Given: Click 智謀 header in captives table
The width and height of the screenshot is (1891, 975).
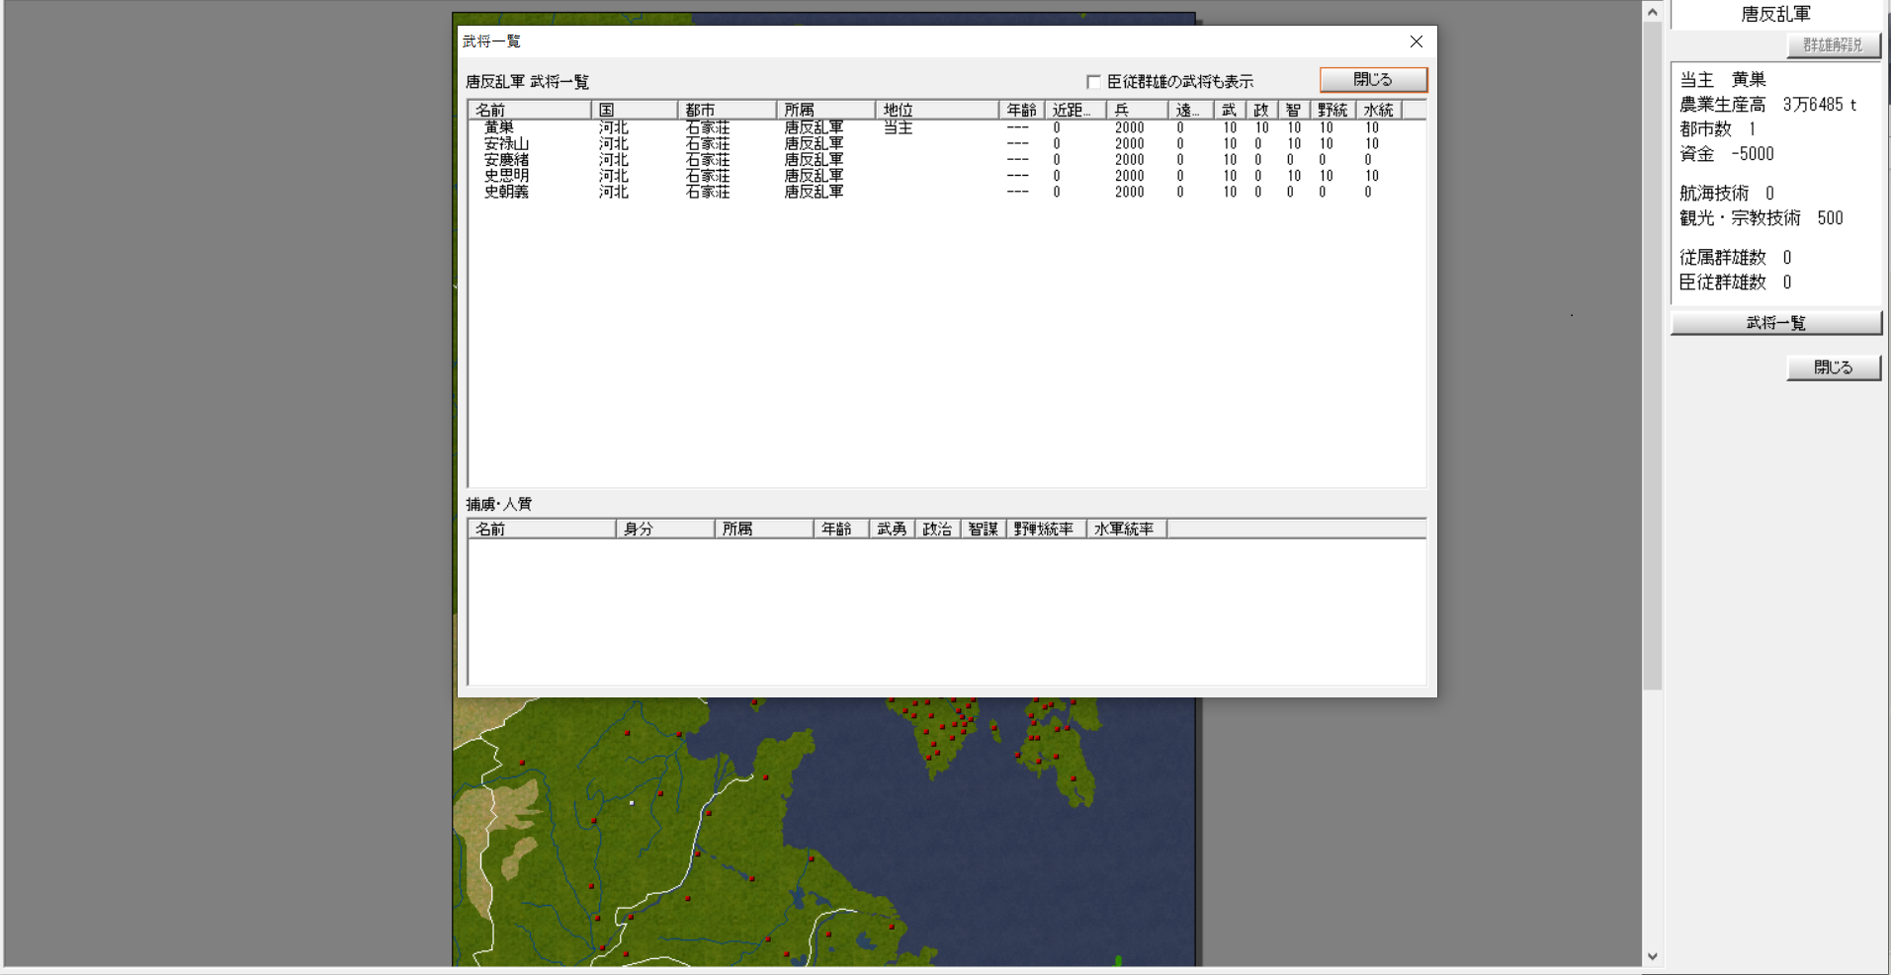Looking at the screenshot, I should click(983, 529).
